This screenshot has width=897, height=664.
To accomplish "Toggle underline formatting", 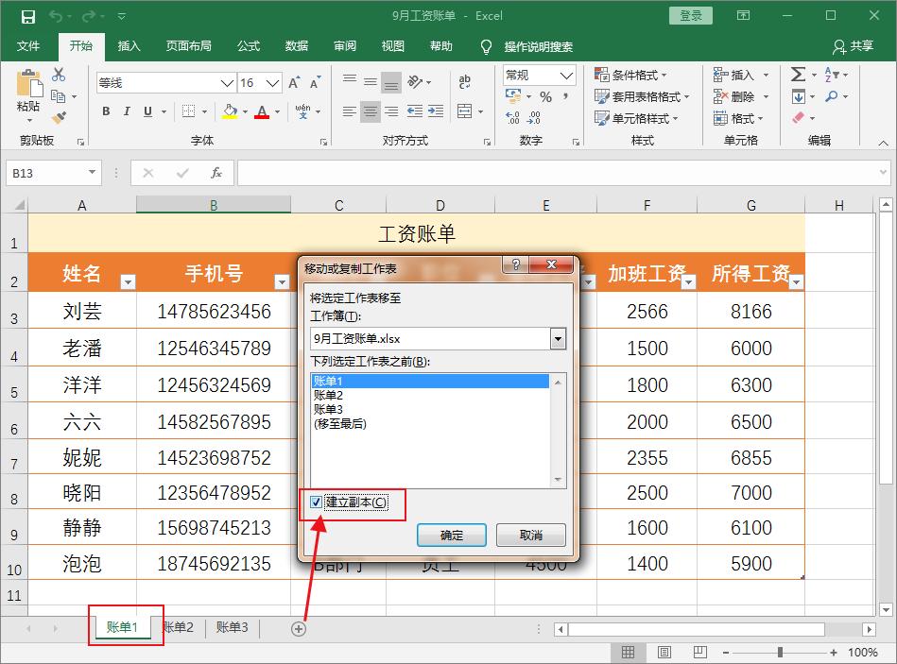I will point(149,112).
